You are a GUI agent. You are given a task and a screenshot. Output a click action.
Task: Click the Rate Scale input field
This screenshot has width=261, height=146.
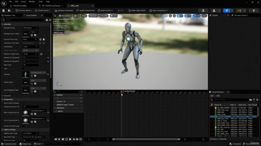click(31, 65)
